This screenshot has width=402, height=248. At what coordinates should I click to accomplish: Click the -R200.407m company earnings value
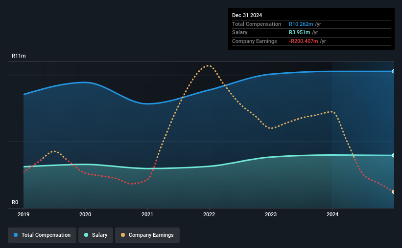pos(303,41)
